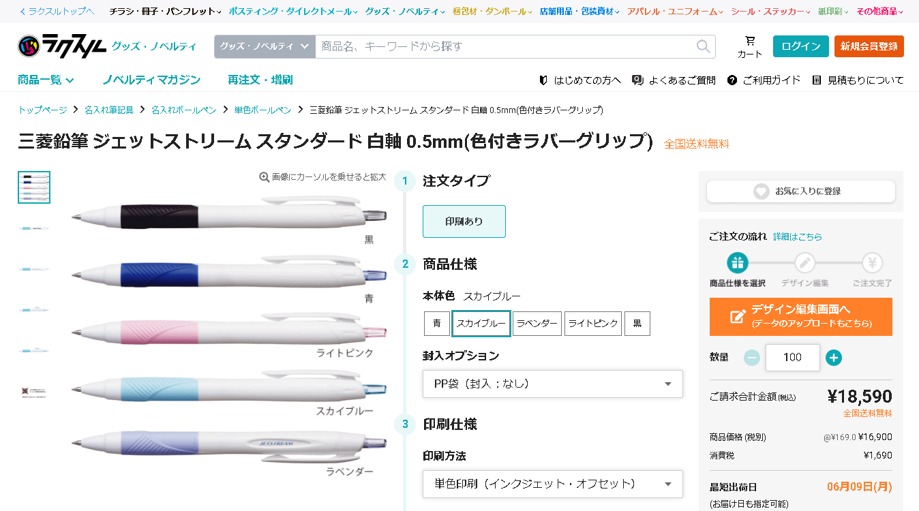Expand the 商品一覧 menu

(x=46, y=80)
